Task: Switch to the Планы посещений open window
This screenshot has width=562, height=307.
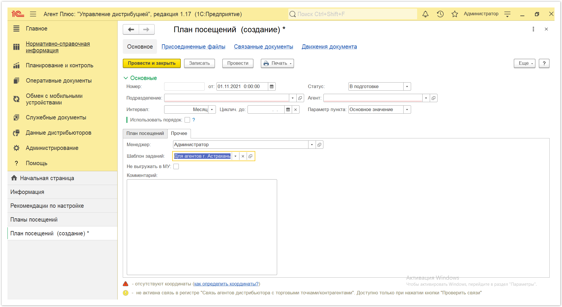Action: point(62,220)
